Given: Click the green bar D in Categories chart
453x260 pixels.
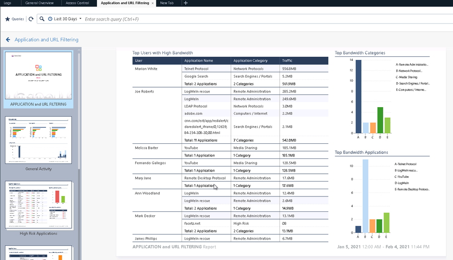Looking at the screenshot, I should 380,120.
